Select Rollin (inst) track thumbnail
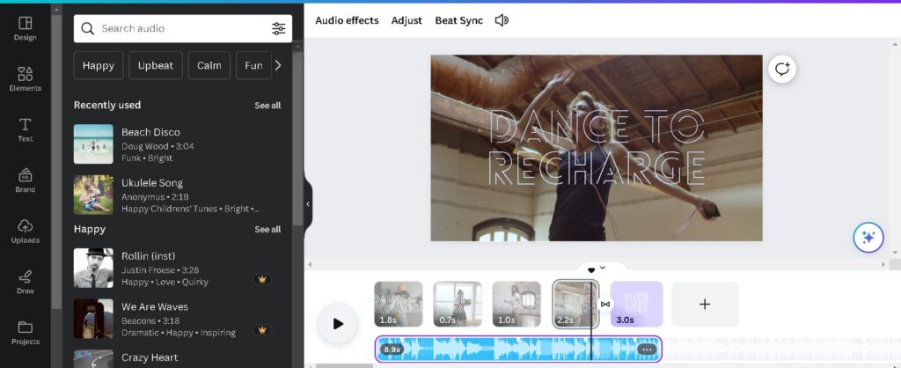The image size is (901, 368). [93, 268]
